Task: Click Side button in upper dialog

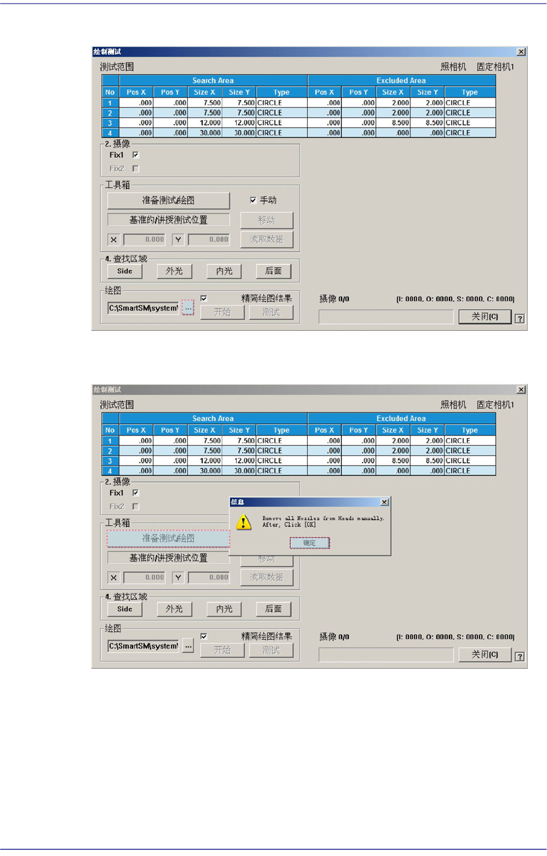Action: 125,271
